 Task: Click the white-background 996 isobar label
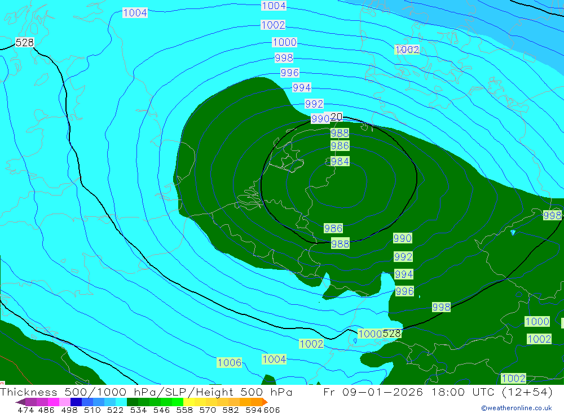coord(289,73)
